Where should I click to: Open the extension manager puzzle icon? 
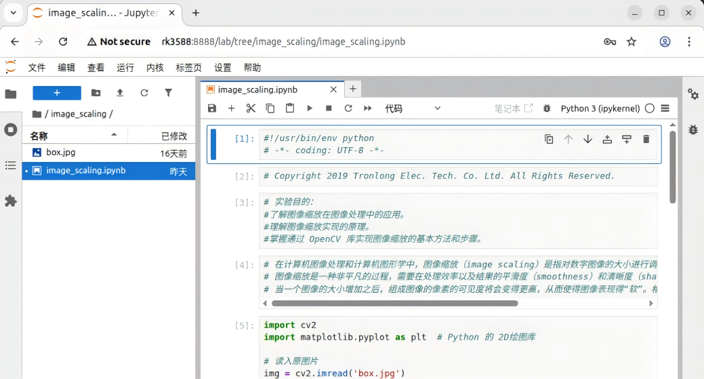coord(11,201)
